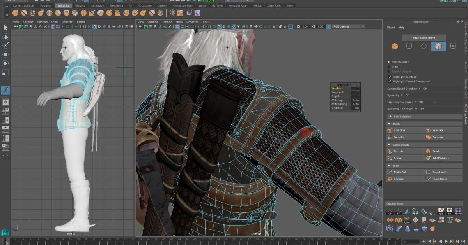Click the Mirror icon in Custom Shelf
The height and width of the screenshot is (245, 468).
pos(458,211)
